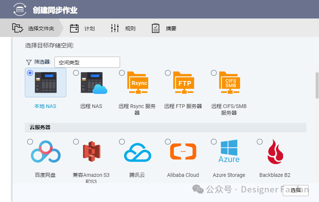Click the Amazon S3 compatible icon

pos(92,152)
